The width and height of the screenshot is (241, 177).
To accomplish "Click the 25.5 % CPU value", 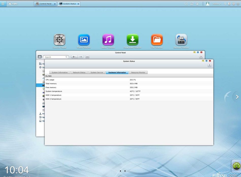I will coord(133,80).
